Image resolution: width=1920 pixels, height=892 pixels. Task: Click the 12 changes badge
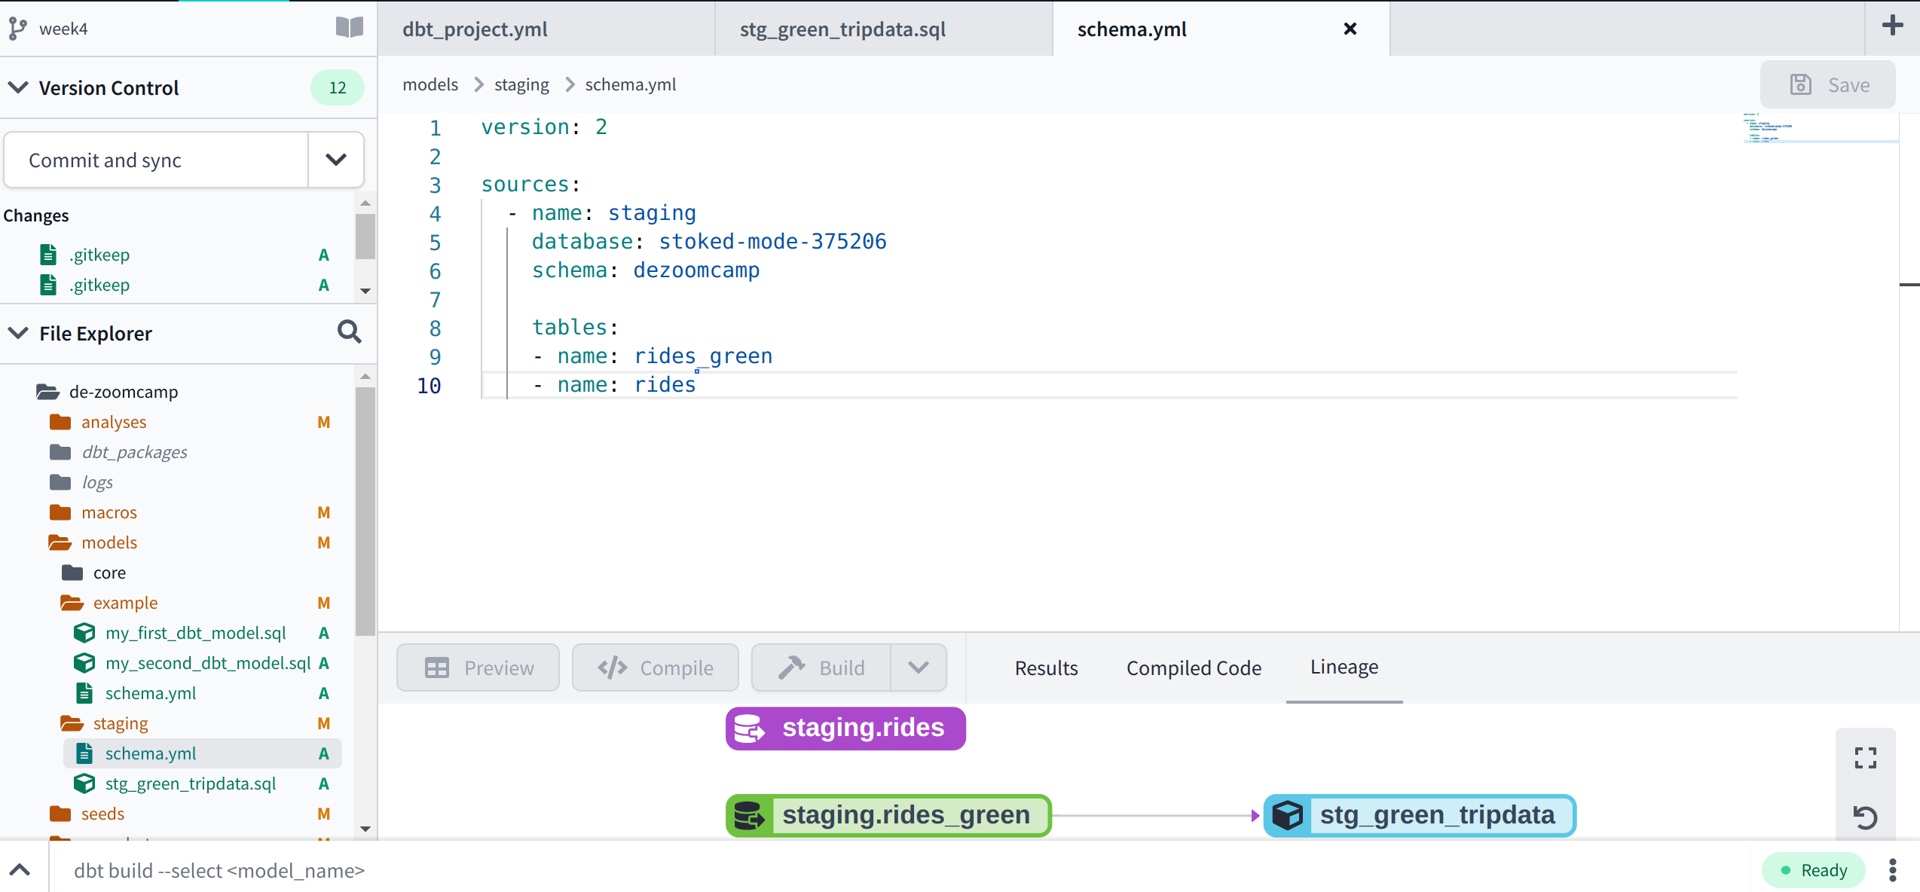(337, 87)
